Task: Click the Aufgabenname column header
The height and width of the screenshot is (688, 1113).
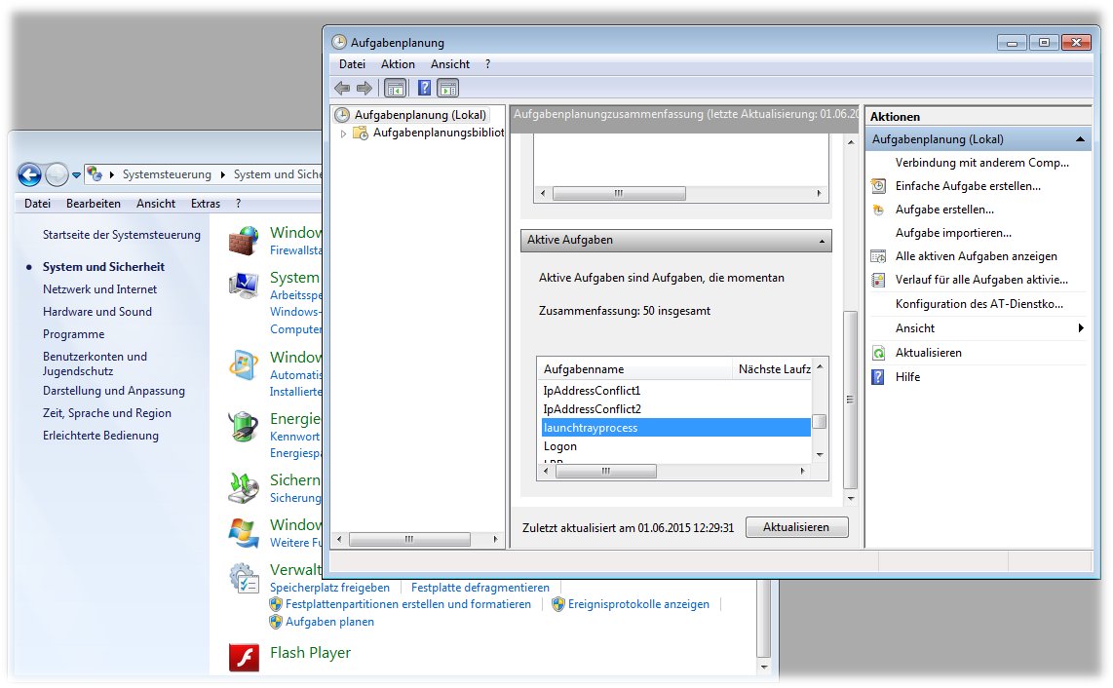Action: [633, 369]
